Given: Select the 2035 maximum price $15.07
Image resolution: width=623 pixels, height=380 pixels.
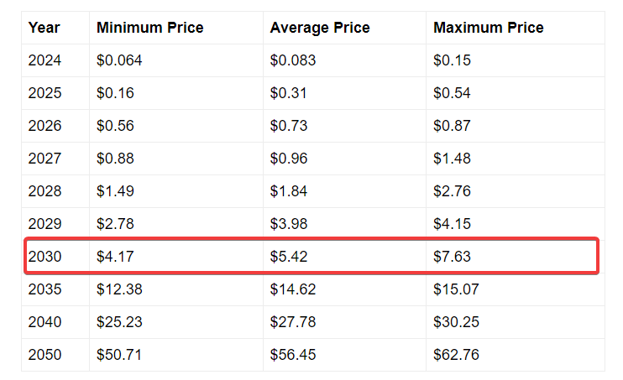Looking at the screenshot, I should coord(456,289).
